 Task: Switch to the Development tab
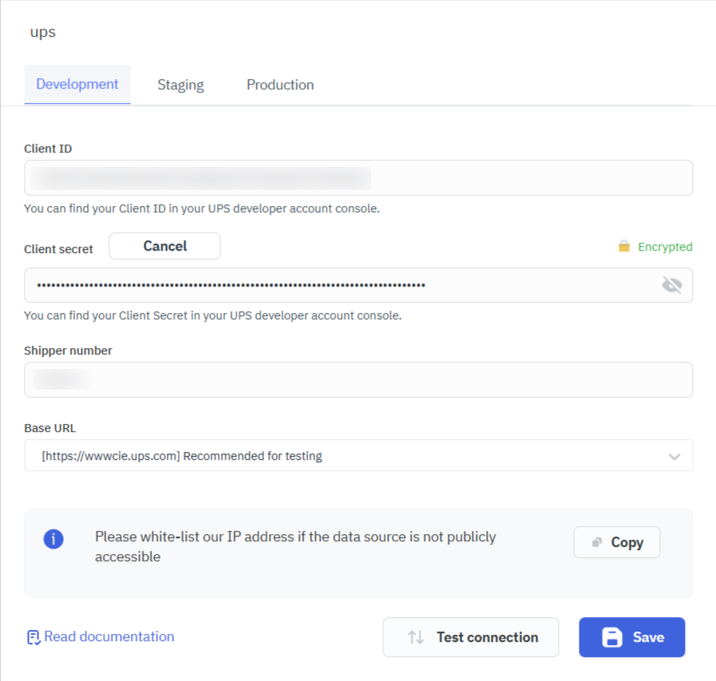pos(77,85)
